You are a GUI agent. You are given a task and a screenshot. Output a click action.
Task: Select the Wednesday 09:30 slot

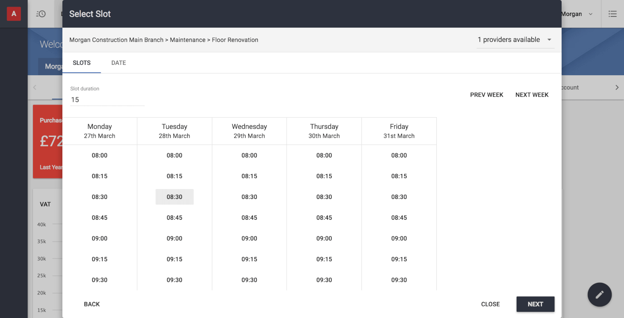(x=250, y=280)
